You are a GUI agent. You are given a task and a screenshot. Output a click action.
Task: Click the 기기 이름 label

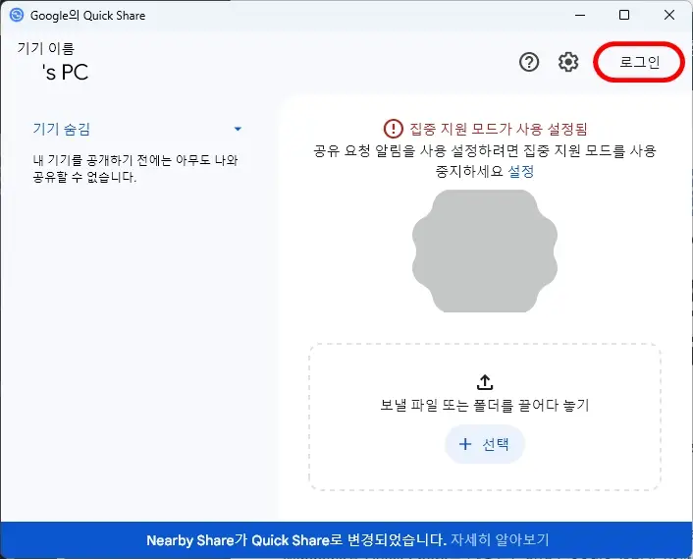[x=46, y=48]
